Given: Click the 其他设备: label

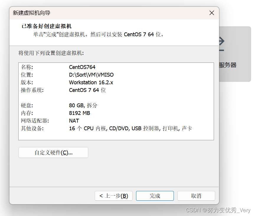Looking at the screenshot, I should point(32,128).
